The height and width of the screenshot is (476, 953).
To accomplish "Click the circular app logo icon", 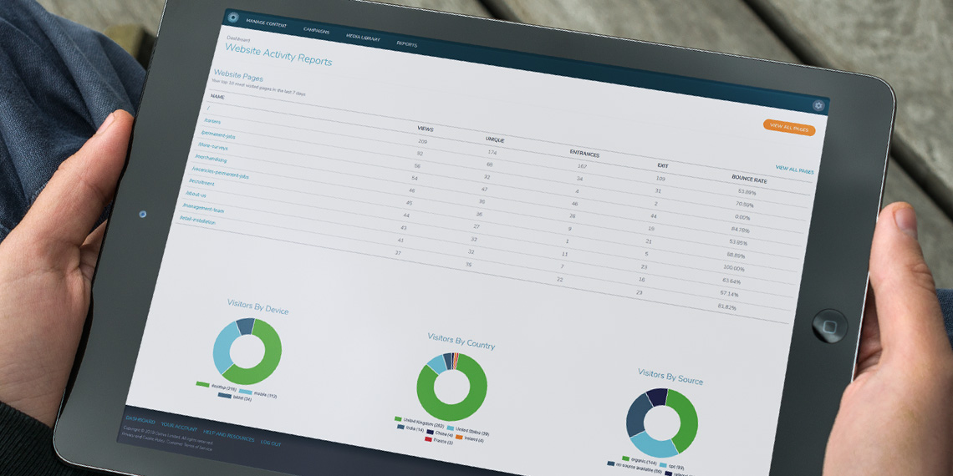I will click(232, 18).
